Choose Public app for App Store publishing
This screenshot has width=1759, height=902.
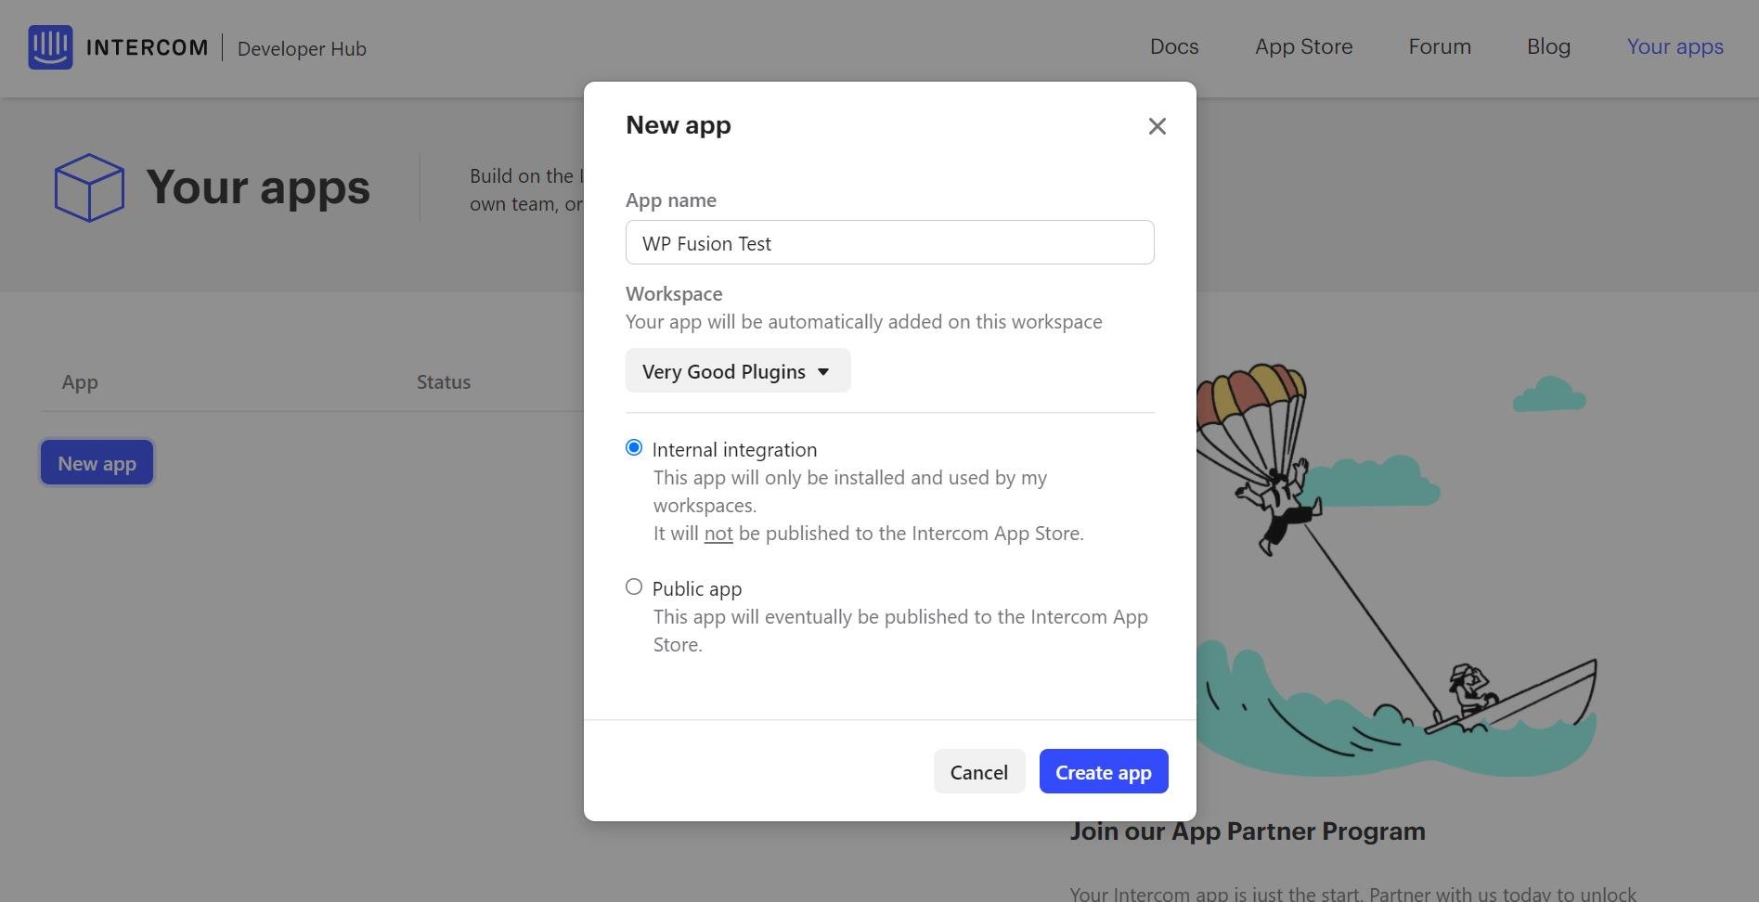coord(634,586)
